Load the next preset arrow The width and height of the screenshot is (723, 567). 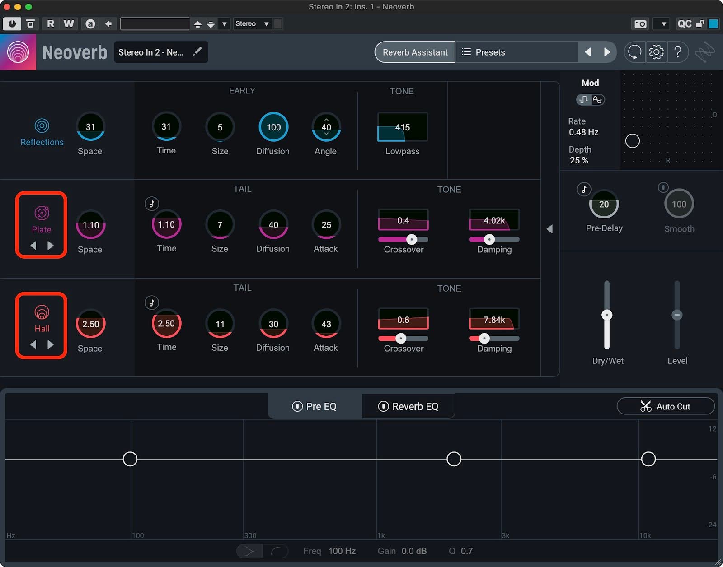coord(607,52)
